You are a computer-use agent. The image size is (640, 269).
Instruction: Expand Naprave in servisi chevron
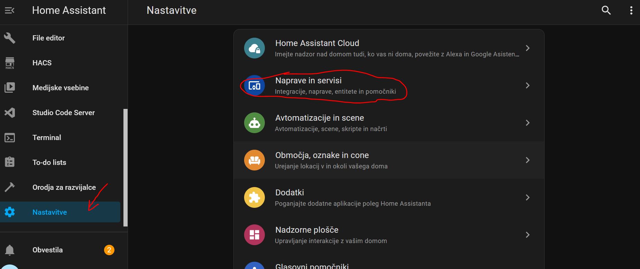point(528,85)
